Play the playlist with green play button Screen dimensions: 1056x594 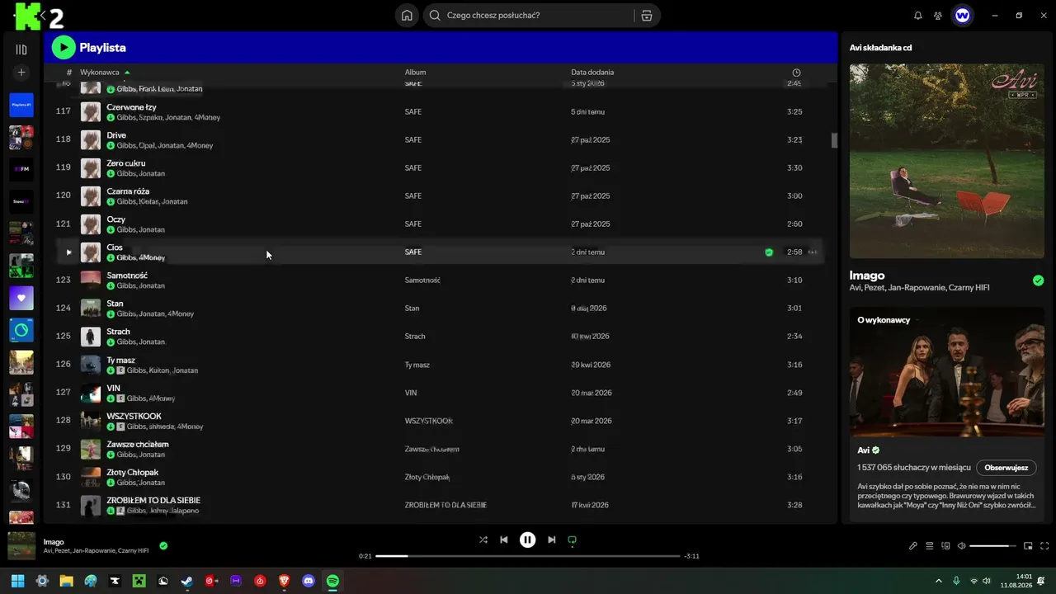click(64, 48)
